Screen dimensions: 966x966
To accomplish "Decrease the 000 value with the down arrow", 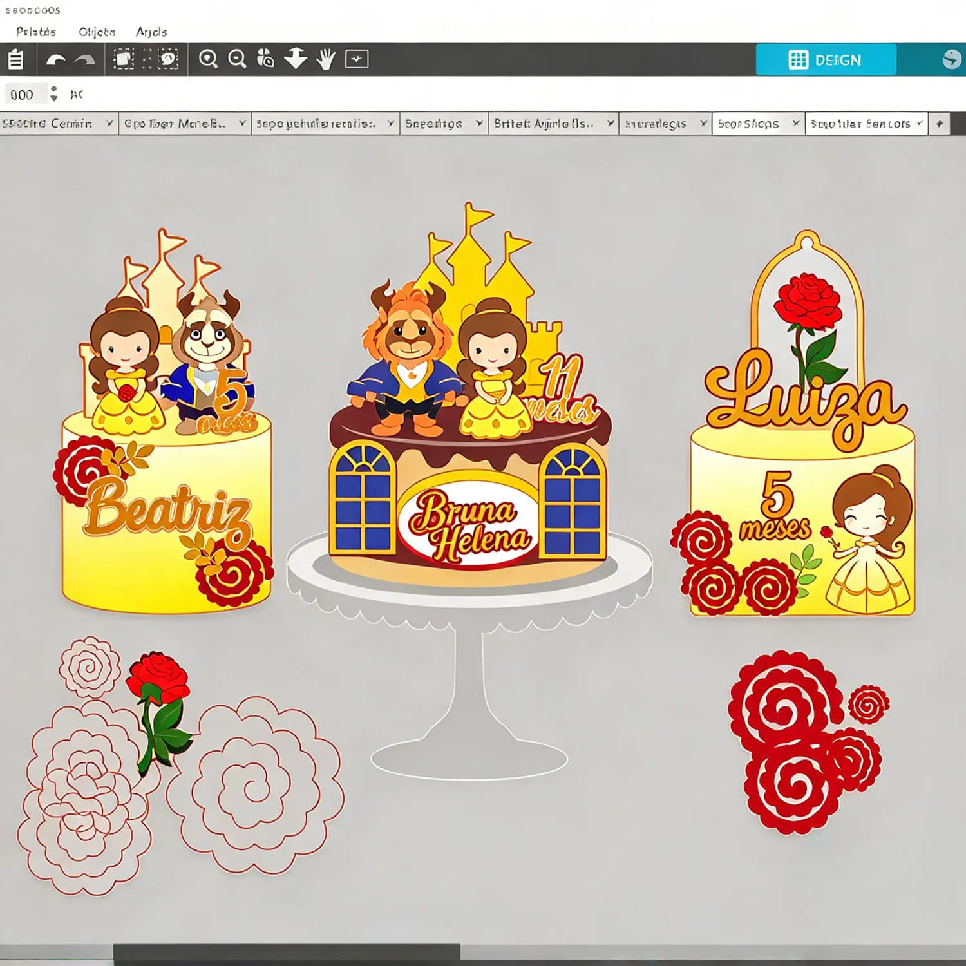I will point(54,99).
